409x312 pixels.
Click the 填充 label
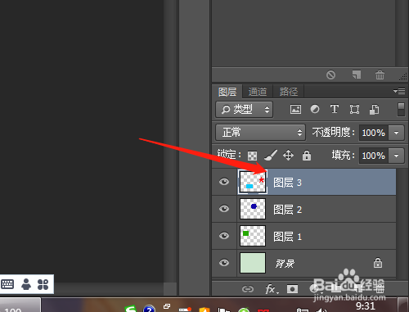pyautogui.click(x=343, y=155)
